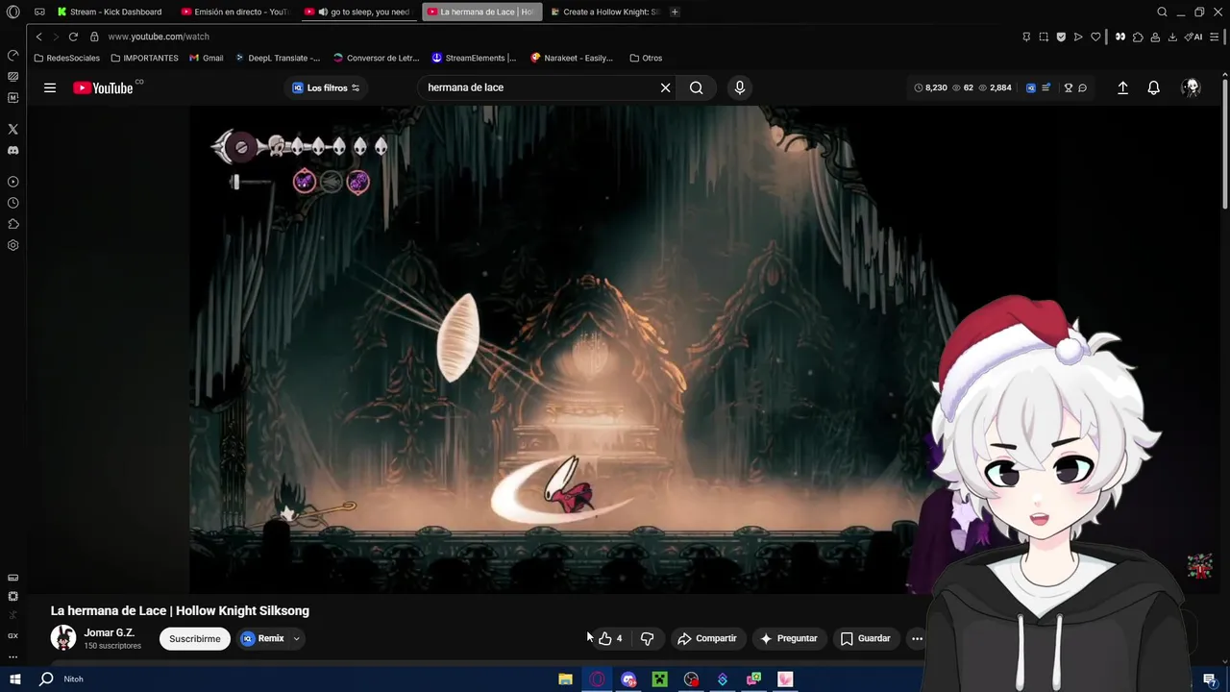Open Windows notification center icon
The image size is (1230, 692).
(x=1210, y=679)
